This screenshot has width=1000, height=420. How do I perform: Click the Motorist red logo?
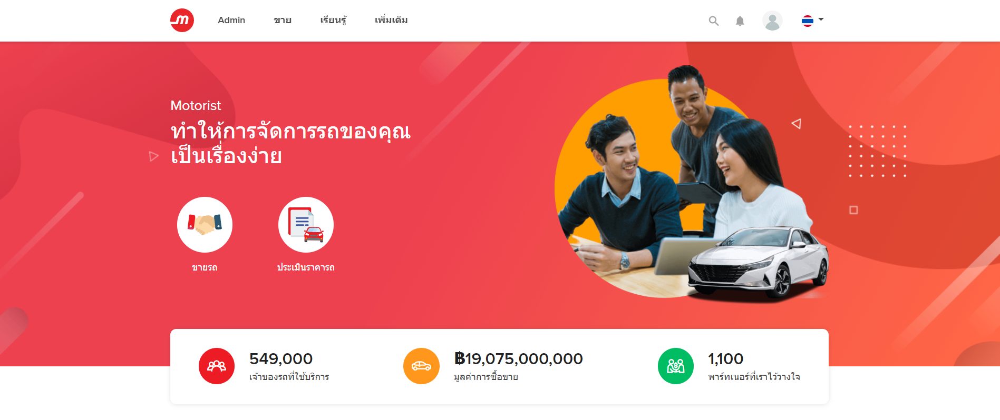[182, 21]
